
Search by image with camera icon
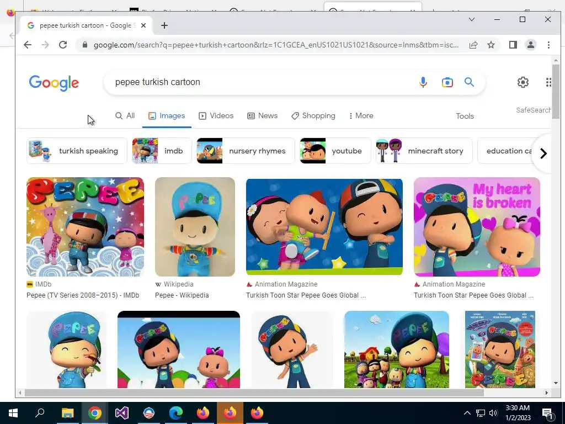coord(447,82)
